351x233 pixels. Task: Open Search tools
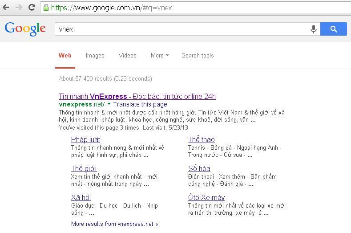coord(198,55)
